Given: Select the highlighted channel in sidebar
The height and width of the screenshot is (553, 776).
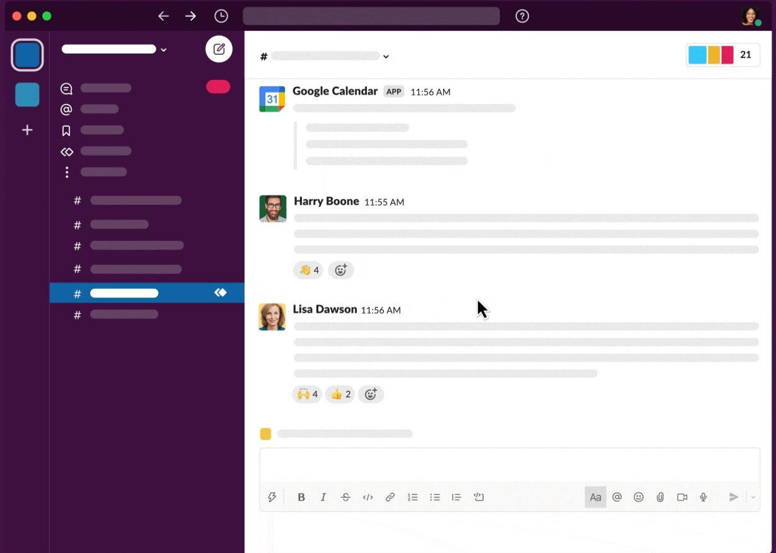Looking at the screenshot, I should pyautogui.click(x=124, y=293).
